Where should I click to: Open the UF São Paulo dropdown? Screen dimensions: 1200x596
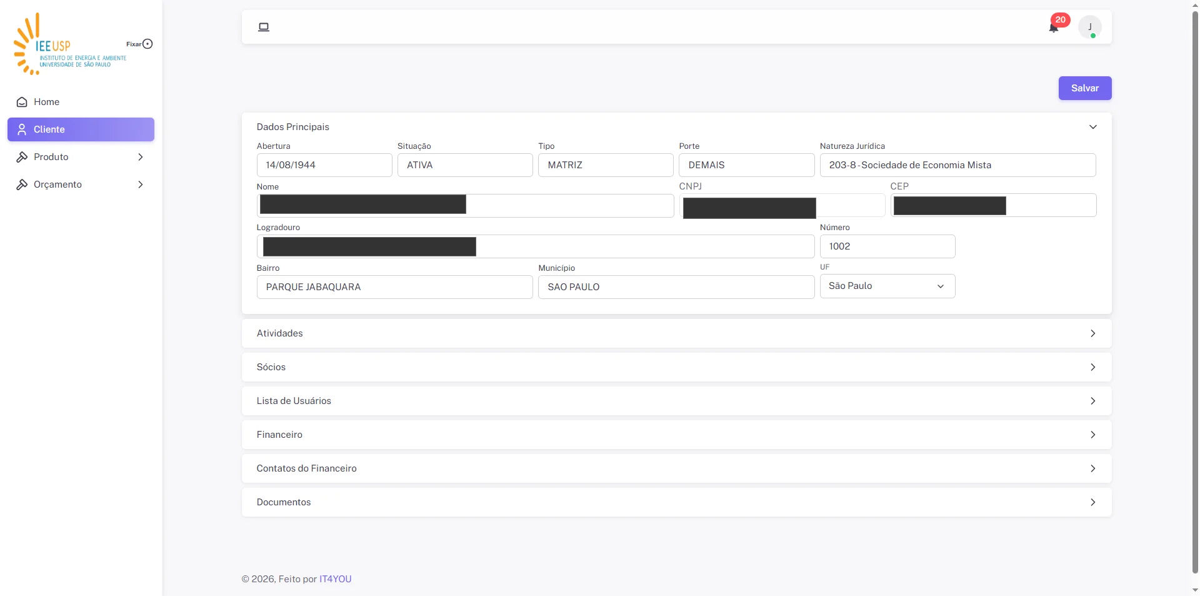point(887,286)
